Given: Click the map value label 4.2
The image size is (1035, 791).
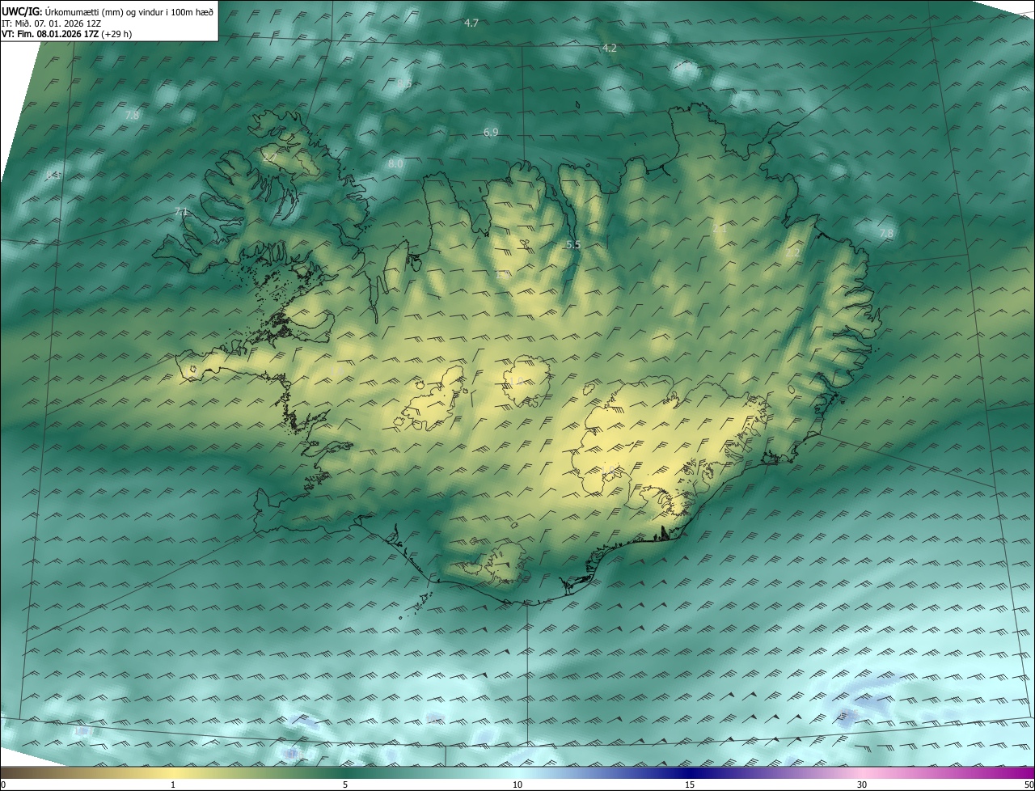Looking at the screenshot, I should (610, 49).
